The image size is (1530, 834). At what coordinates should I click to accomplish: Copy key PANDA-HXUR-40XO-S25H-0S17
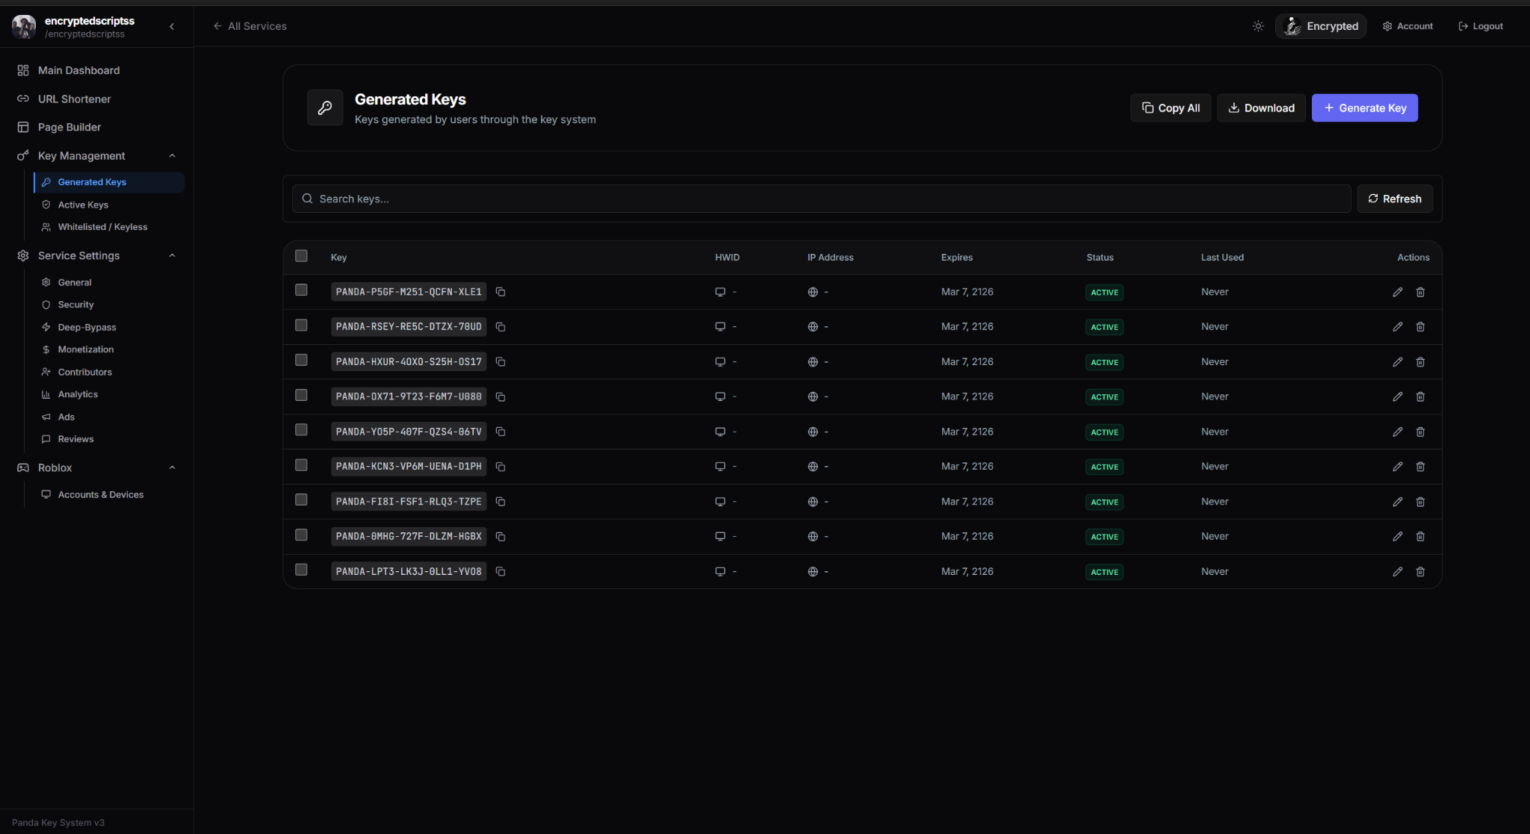pos(501,362)
